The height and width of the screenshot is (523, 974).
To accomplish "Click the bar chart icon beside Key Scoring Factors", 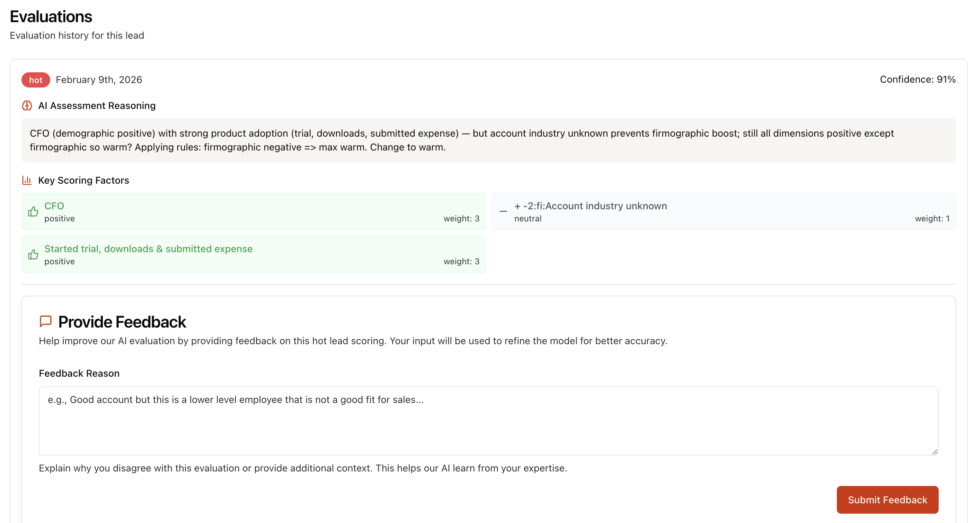I will [27, 180].
